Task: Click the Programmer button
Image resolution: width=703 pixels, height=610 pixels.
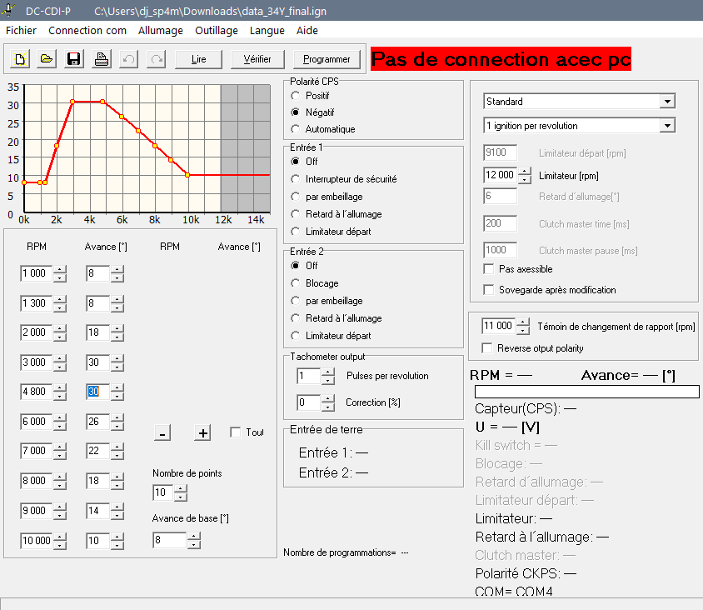Action: coord(327,59)
